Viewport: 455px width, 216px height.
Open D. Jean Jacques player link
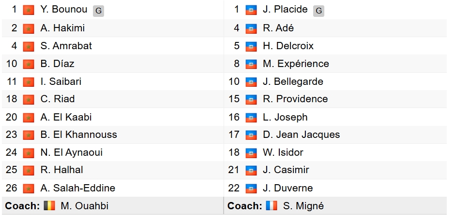pyautogui.click(x=301, y=135)
